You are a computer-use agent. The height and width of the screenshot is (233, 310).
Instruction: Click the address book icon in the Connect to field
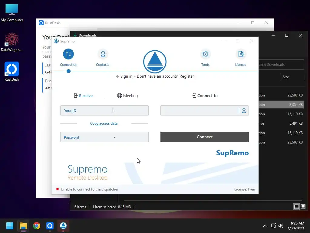coord(244,110)
